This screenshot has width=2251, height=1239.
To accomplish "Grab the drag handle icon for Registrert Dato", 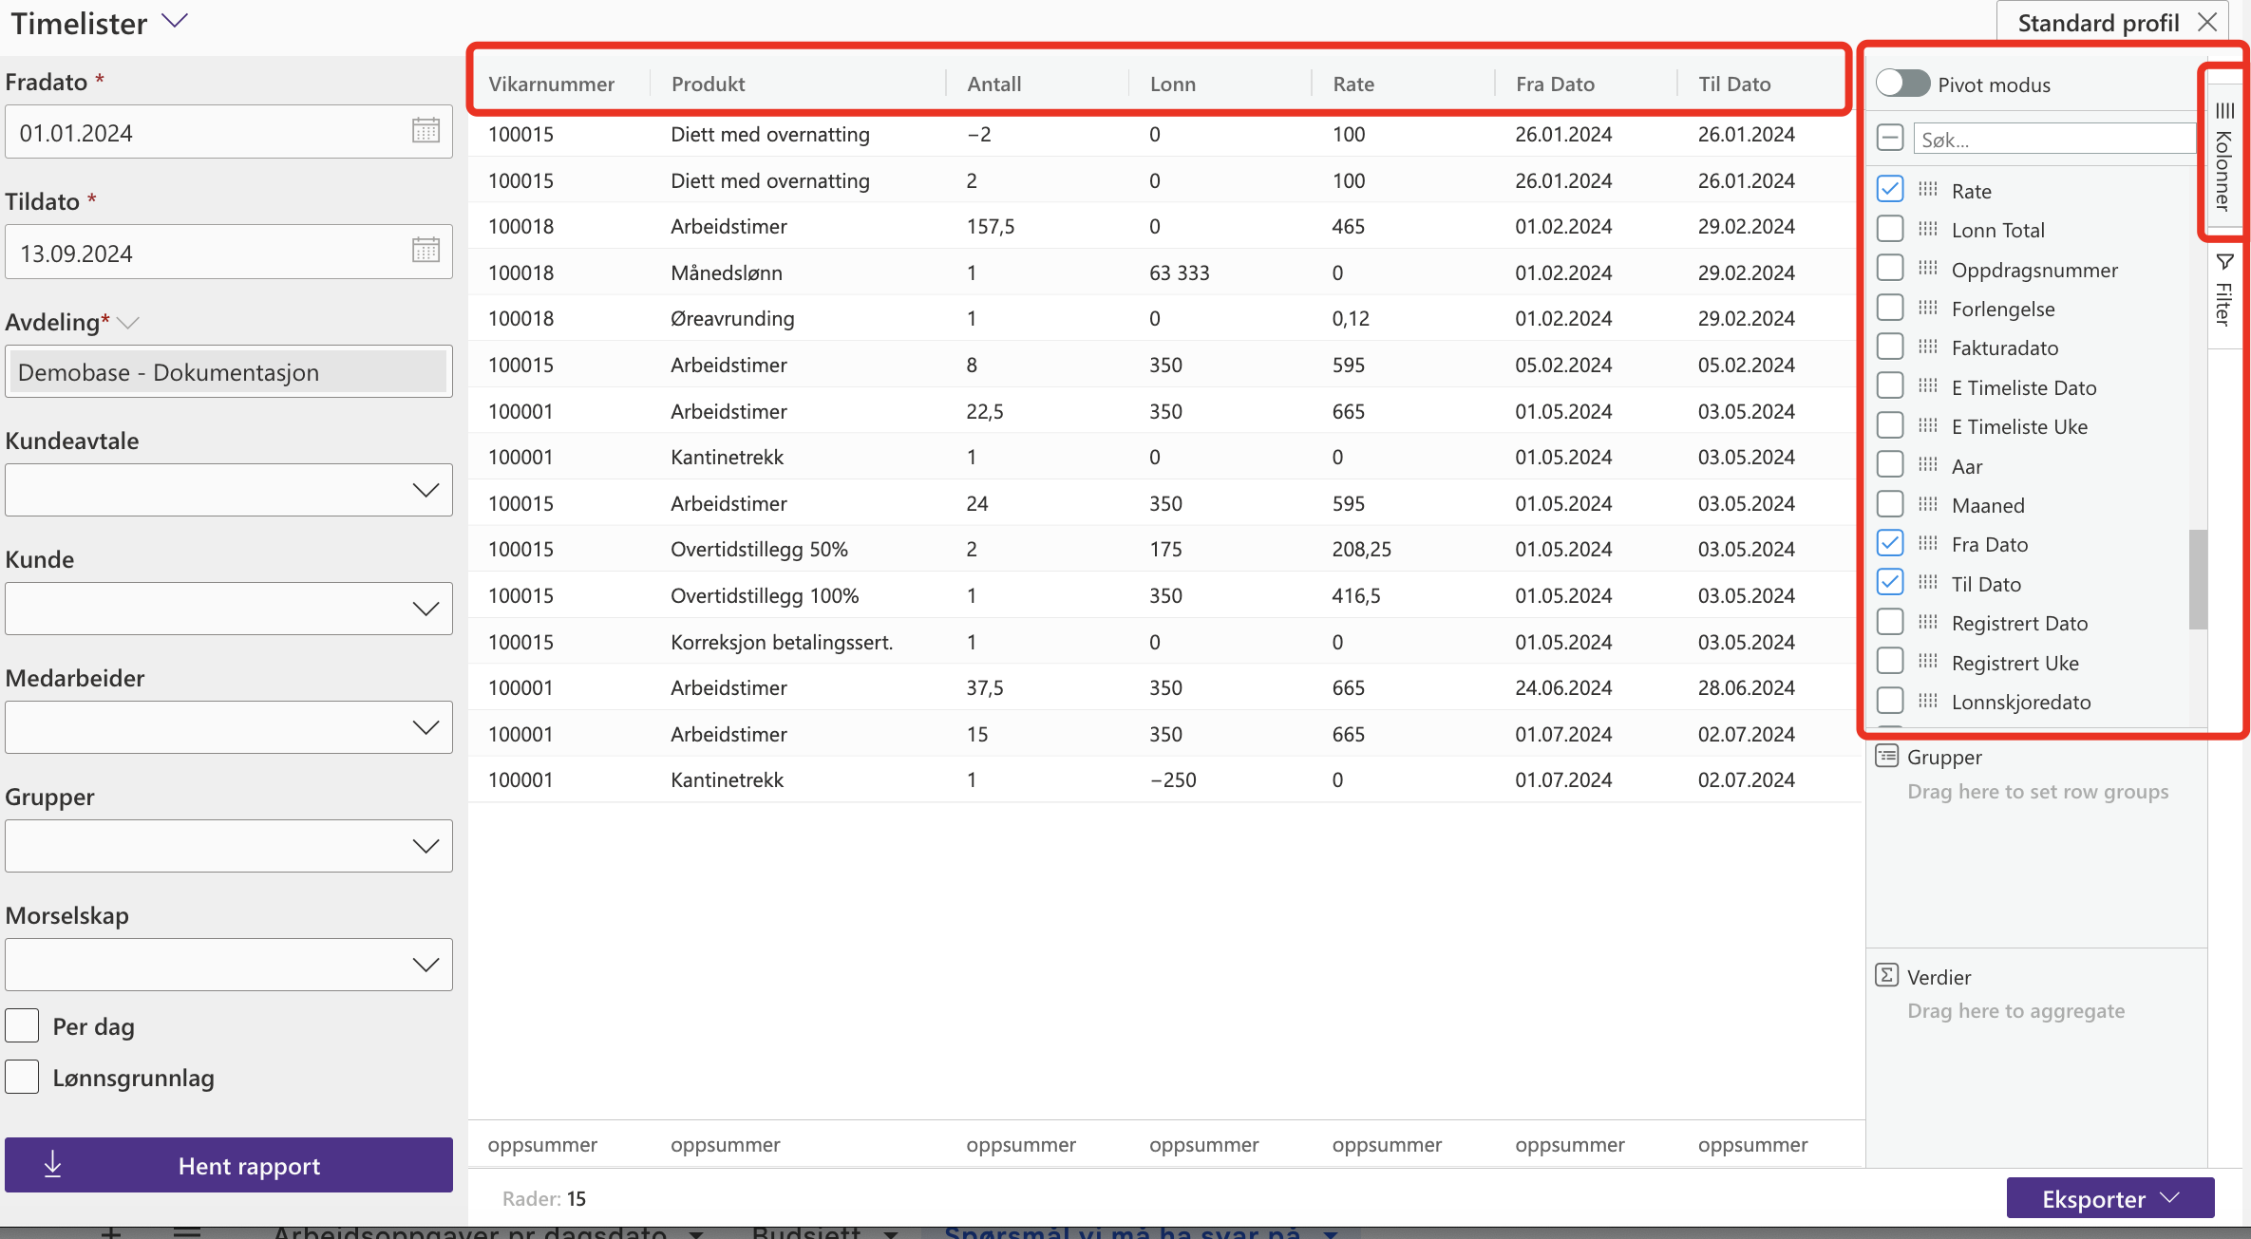I will pyautogui.click(x=1927, y=622).
